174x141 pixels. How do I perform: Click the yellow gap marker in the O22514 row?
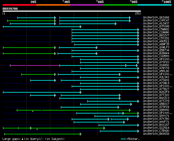(x=37, y=129)
